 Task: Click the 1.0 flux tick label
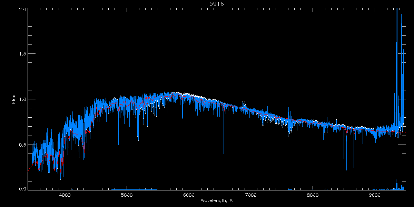22,99
